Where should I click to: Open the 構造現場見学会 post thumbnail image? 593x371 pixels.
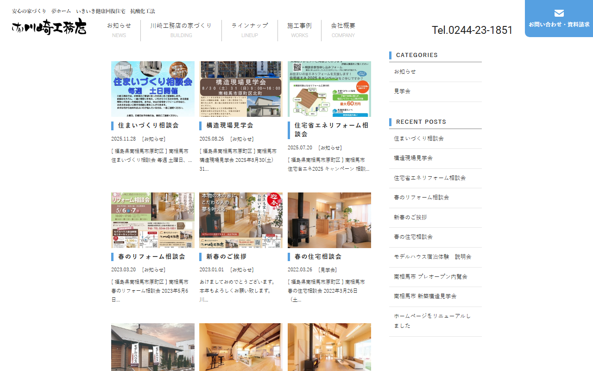240,89
